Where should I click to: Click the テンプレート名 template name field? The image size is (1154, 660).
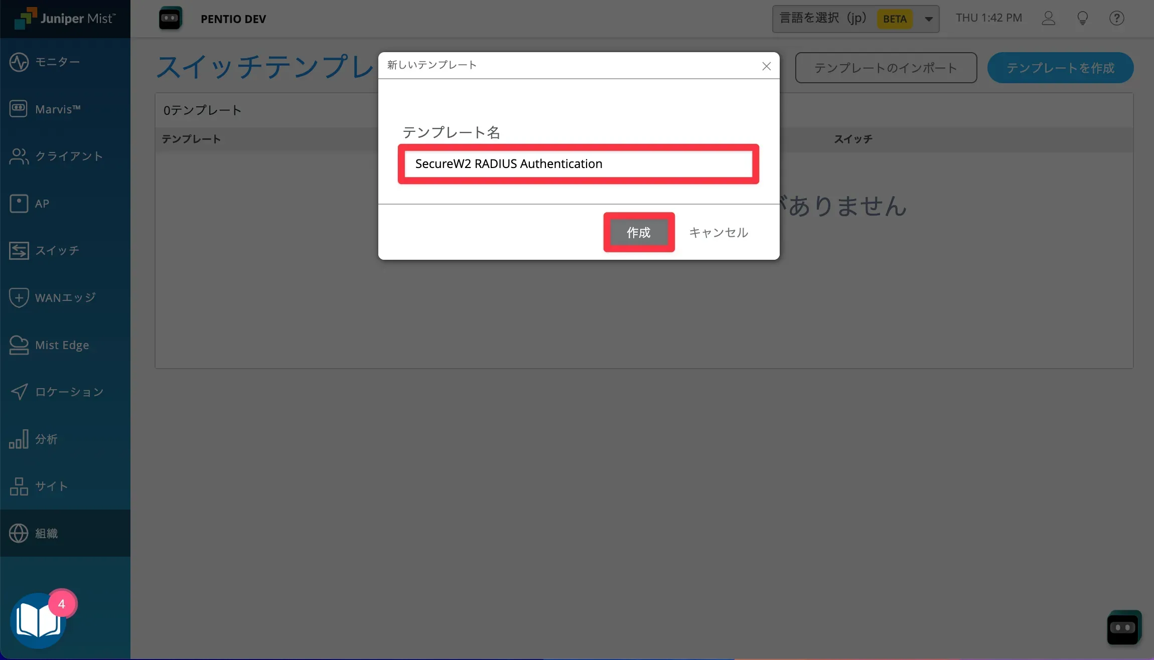578,164
